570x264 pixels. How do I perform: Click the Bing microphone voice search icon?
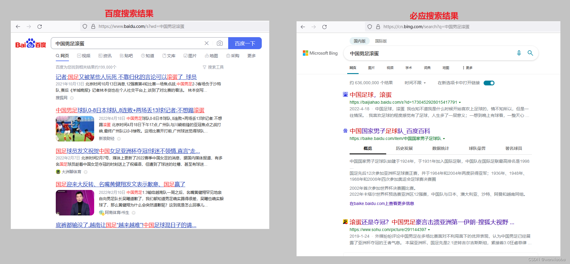click(x=519, y=53)
